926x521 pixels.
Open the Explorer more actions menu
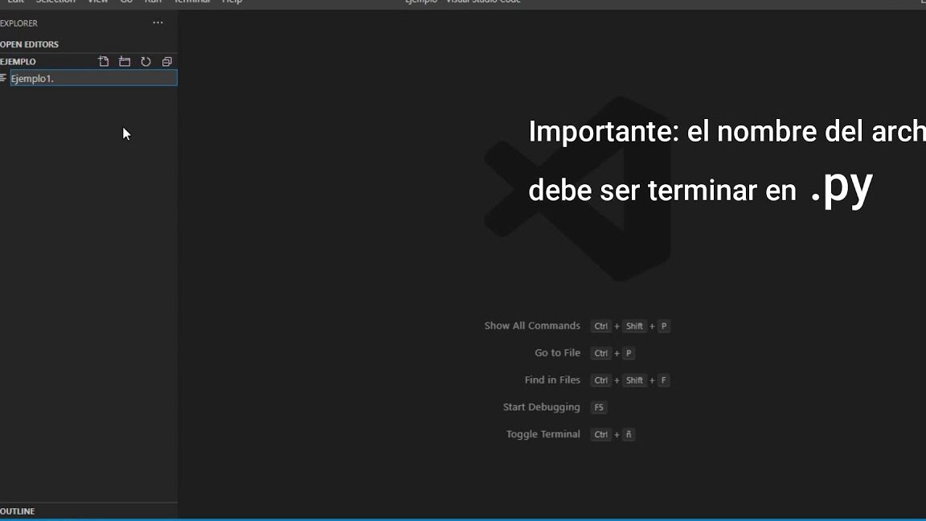(x=158, y=23)
